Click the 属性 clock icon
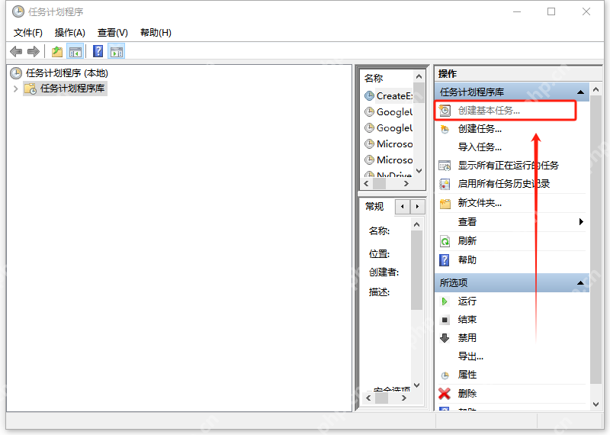610x435 pixels. pos(445,375)
